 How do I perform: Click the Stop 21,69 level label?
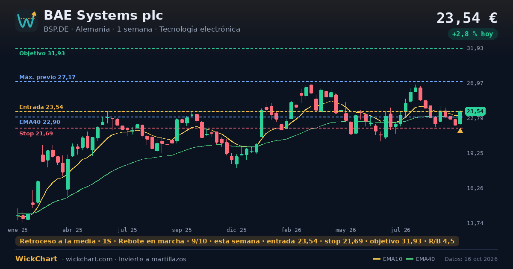click(x=36, y=134)
